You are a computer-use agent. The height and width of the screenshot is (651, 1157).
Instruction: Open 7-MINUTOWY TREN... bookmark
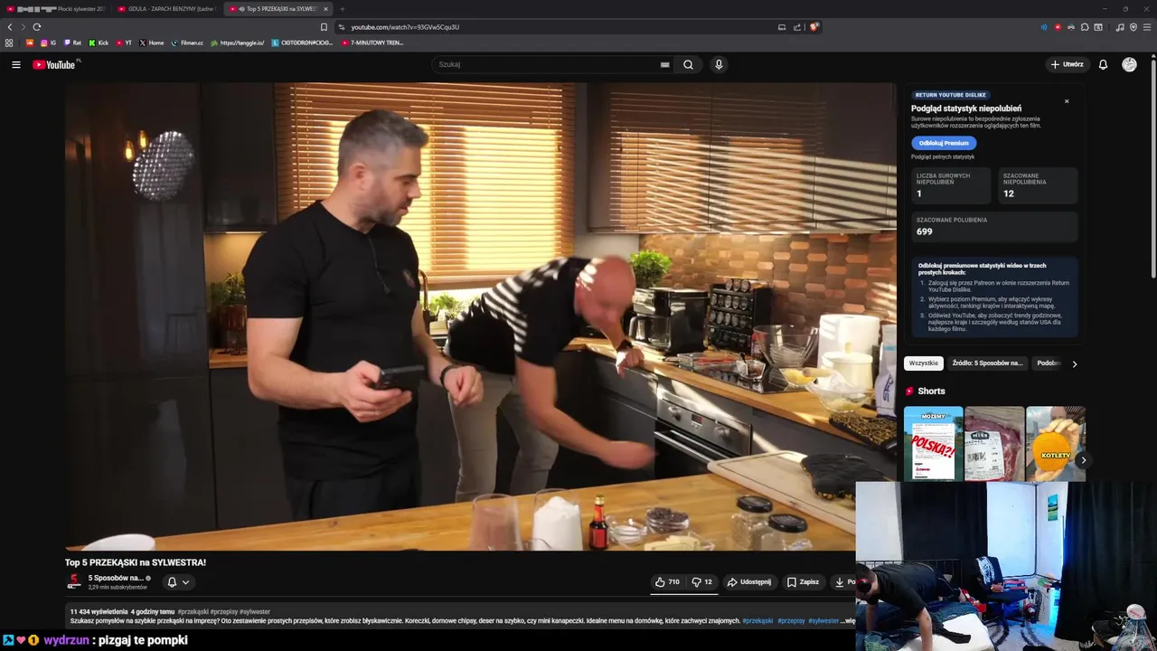(372, 42)
